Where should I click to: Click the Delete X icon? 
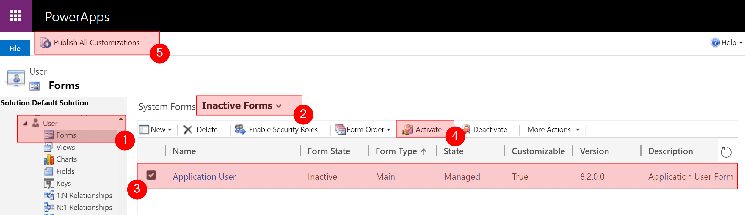(188, 130)
